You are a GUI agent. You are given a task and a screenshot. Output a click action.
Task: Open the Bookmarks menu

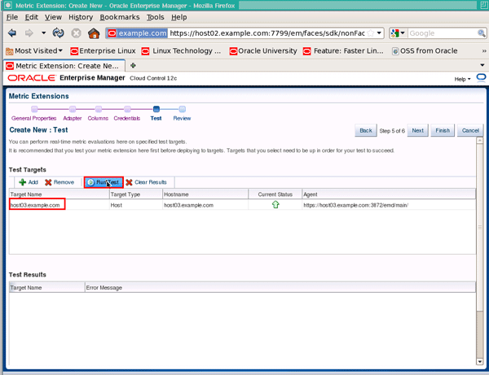coord(120,17)
